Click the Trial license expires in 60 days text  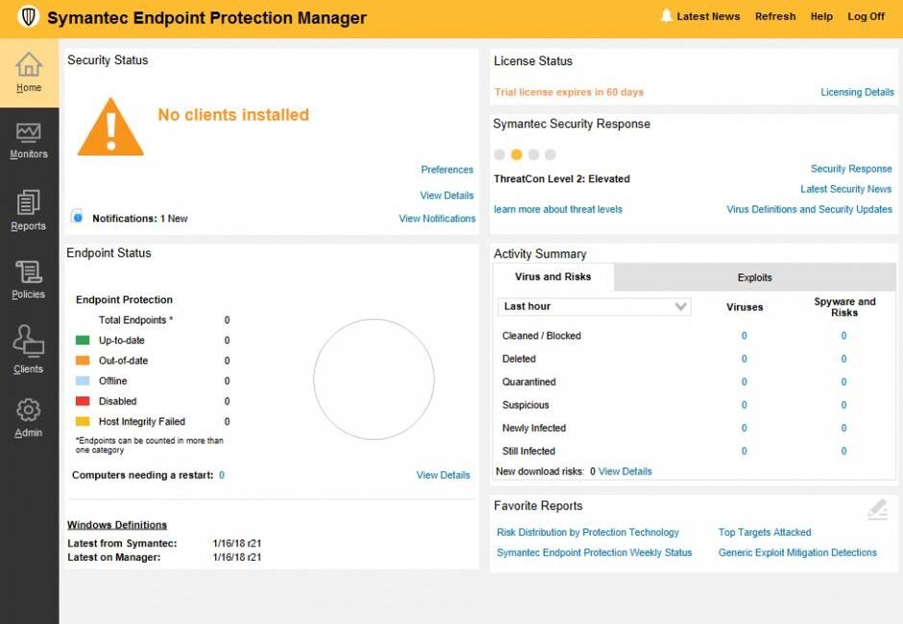[x=569, y=92]
